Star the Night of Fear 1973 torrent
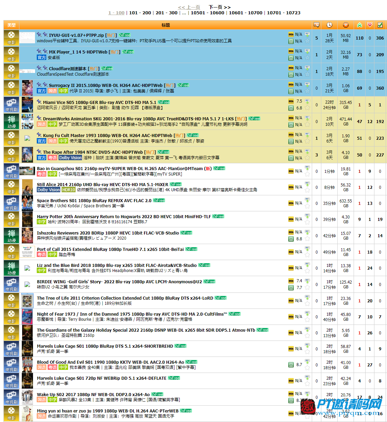Viewport: 387px width, 422px height. [307, 320]
